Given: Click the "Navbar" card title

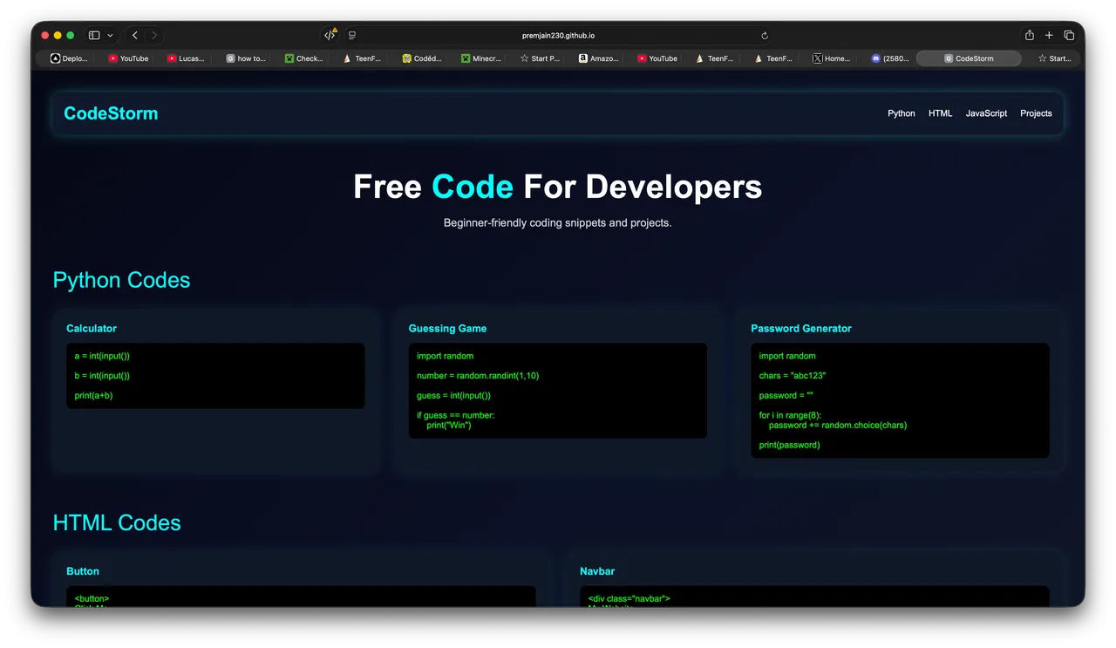Looking at the screenshot, I should pyautogui.click(x=597, y=571).
